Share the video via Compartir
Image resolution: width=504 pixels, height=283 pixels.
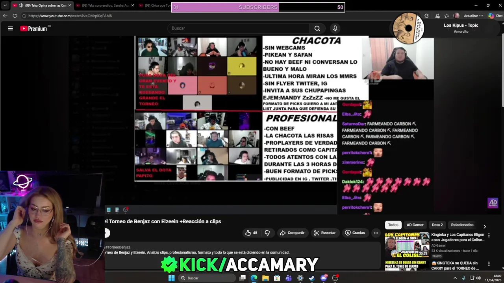pos(292,233)
